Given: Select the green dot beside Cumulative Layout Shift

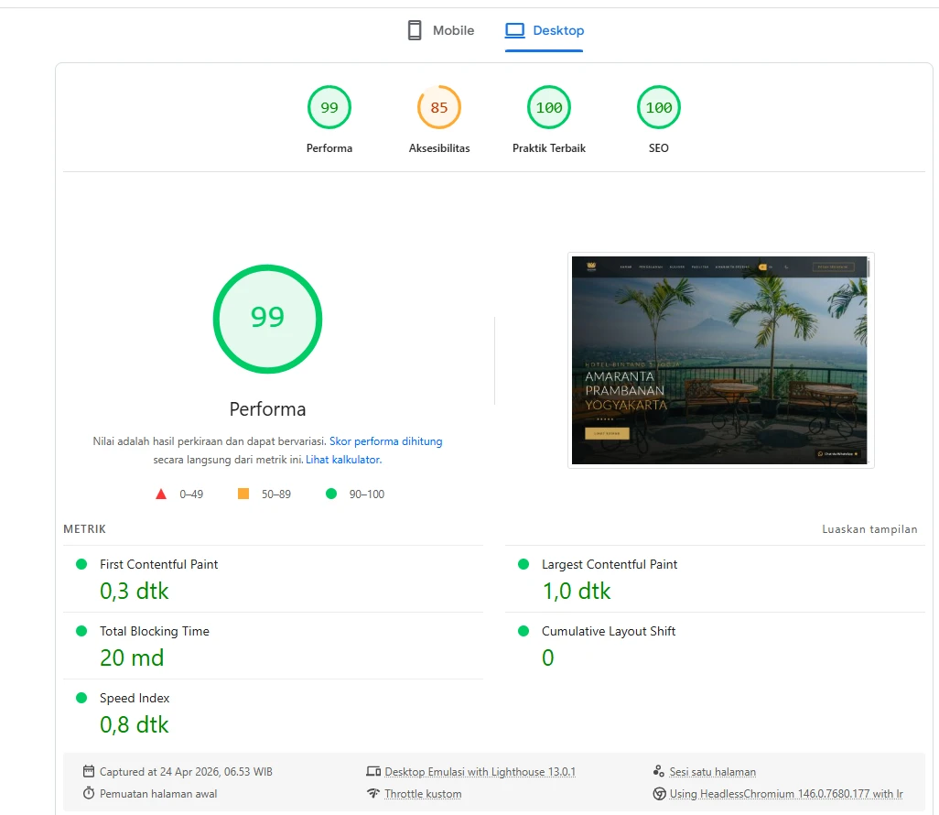Looking at the screenshot, I should [523, 631].
